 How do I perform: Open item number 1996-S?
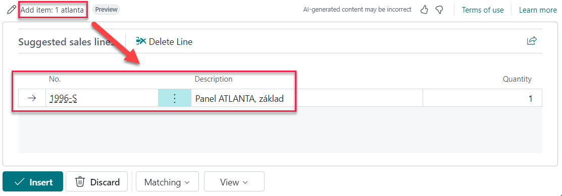point(64,98)
